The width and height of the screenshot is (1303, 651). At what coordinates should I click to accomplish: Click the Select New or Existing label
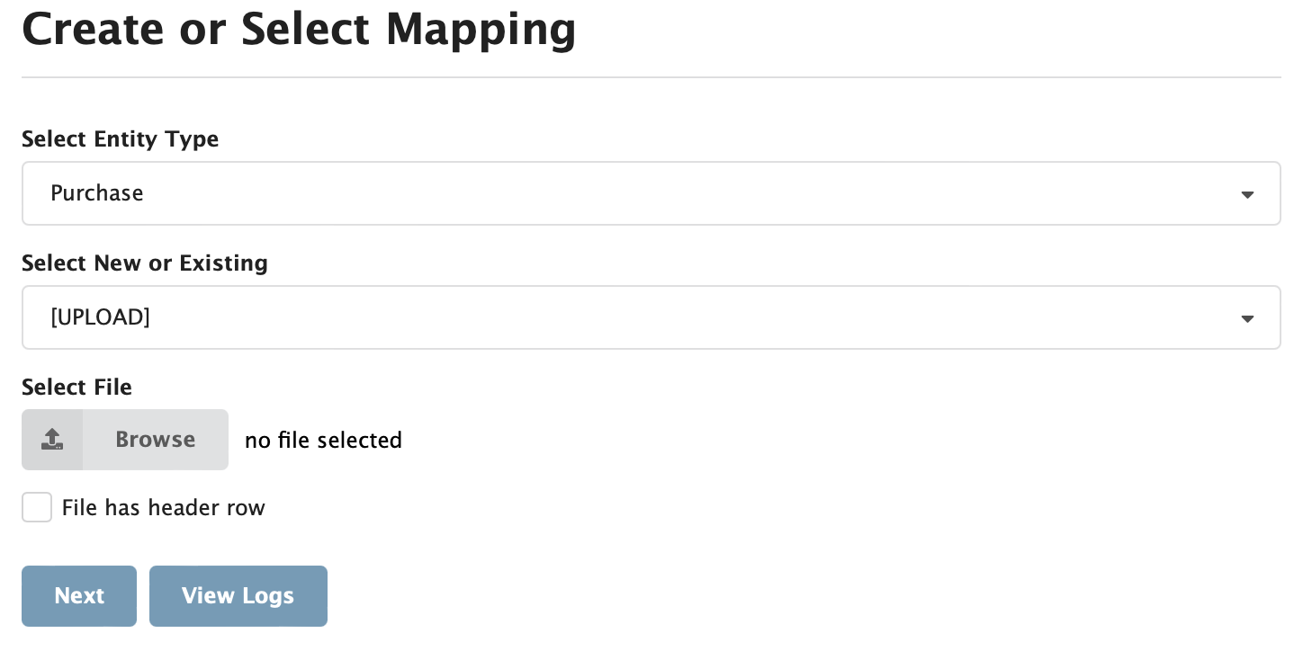click(144, 263)
